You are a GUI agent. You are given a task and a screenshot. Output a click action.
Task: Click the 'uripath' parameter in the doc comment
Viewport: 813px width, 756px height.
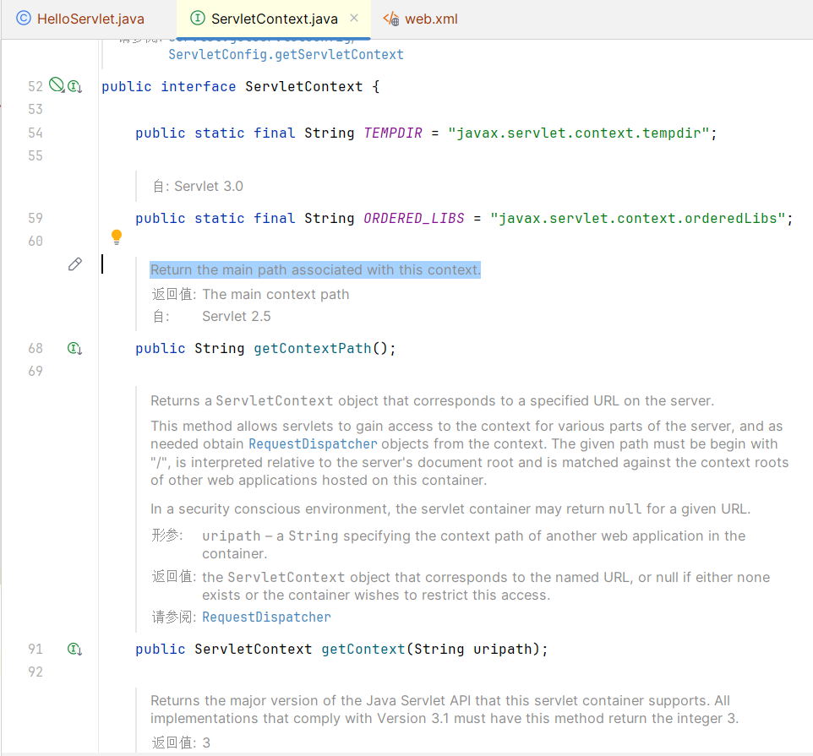click(232, 536)
